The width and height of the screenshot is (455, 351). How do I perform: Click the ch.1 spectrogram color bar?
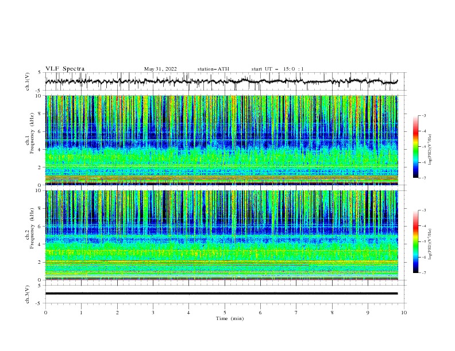(415, 147)
